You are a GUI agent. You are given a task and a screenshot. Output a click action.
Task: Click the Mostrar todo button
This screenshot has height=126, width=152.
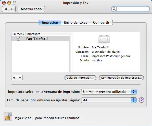[31, 9]
